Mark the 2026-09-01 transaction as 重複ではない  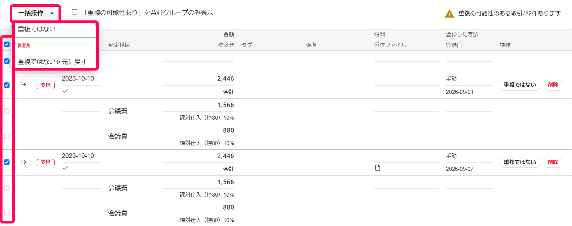tap(520, 85)
